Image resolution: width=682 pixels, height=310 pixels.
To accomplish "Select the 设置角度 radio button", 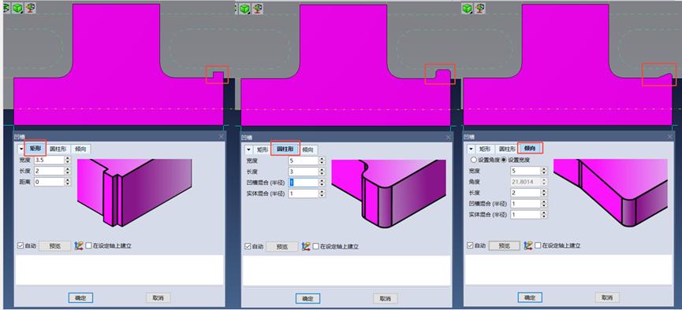I will click(x=474, y=160).
